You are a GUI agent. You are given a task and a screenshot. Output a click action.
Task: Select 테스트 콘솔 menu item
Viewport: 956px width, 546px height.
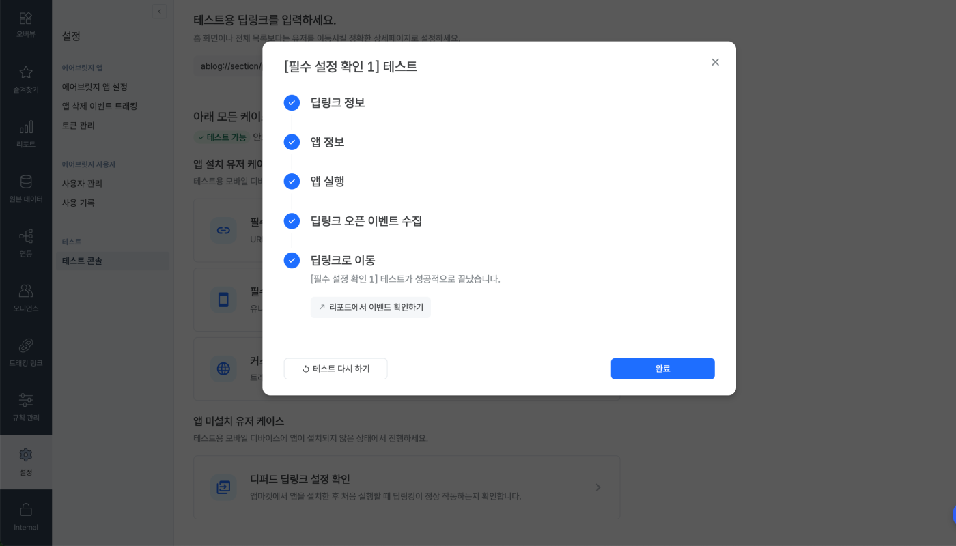click(x=113, y=261)
